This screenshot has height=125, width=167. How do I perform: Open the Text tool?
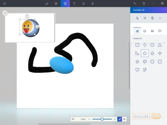74,4
